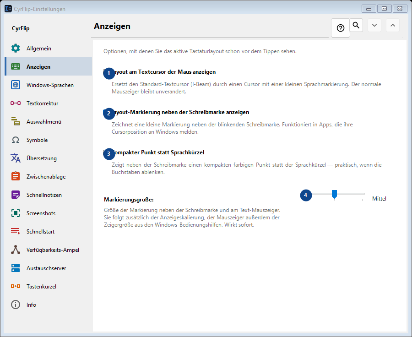The height and width of the screenshot is (337, 412).
Task: Click the help question mark icon
Action: (x=341, y=28)
